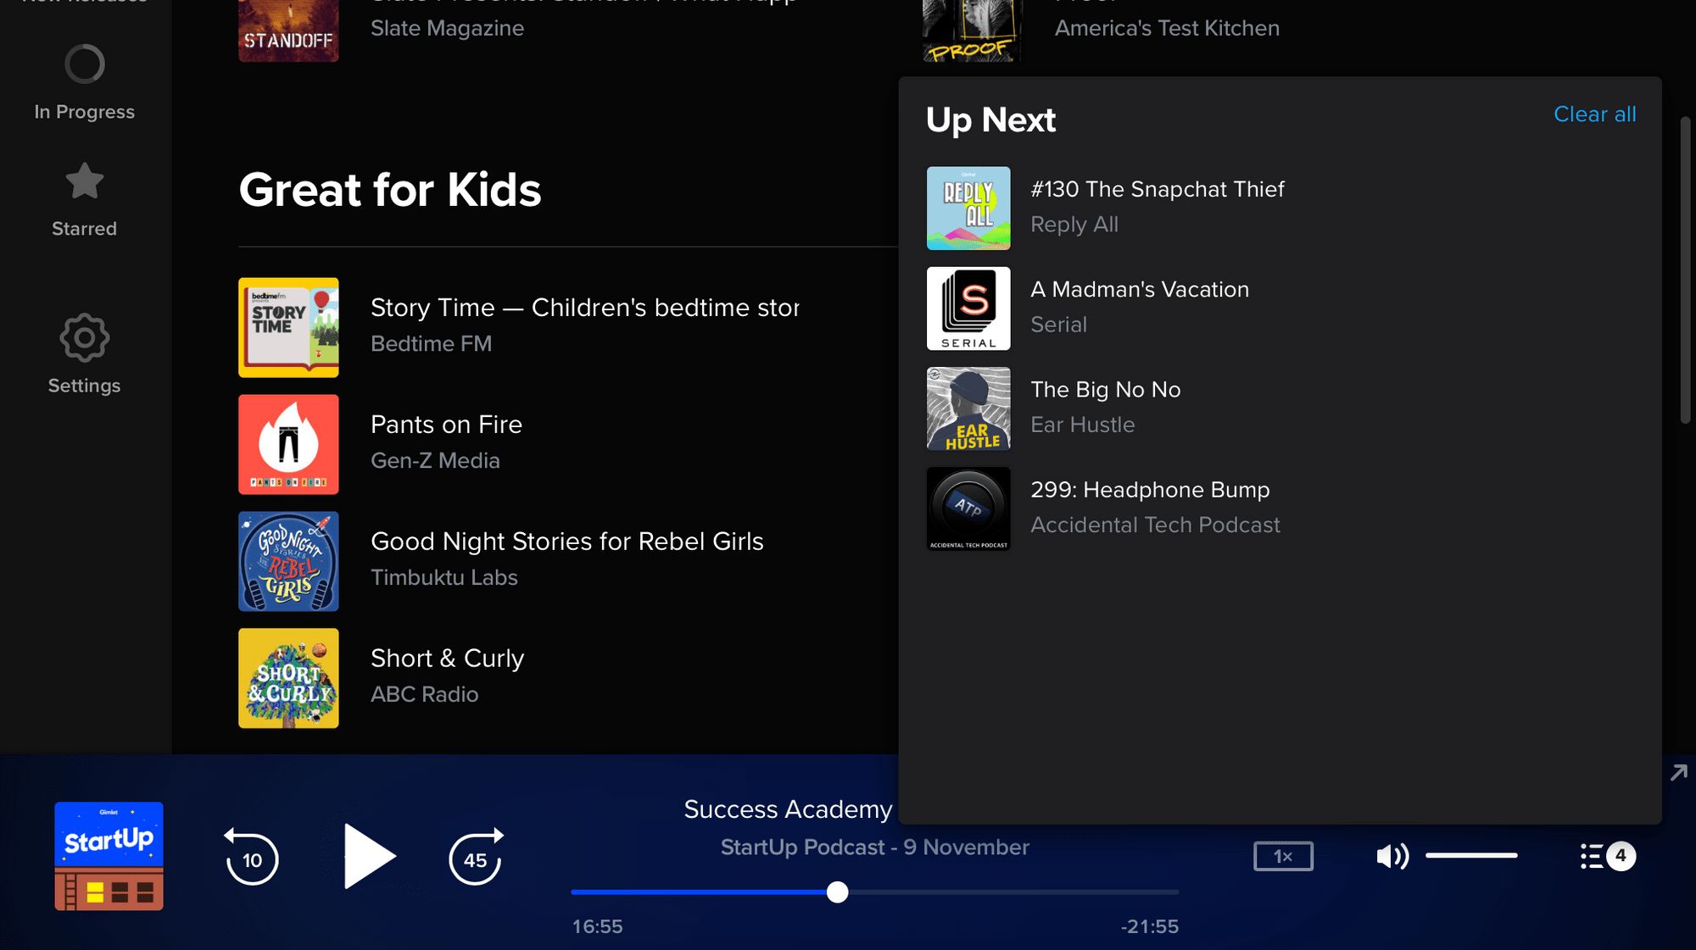Viewport: 1696px width, 950px height.
Task: Click the Reply All episode artwork
Action: (968, 208)
